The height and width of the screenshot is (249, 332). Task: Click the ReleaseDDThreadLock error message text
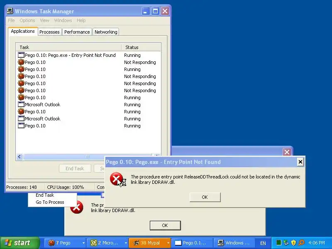(x=215, y=179)
